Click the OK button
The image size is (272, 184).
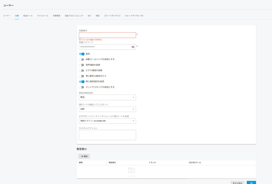pos(251,183)
